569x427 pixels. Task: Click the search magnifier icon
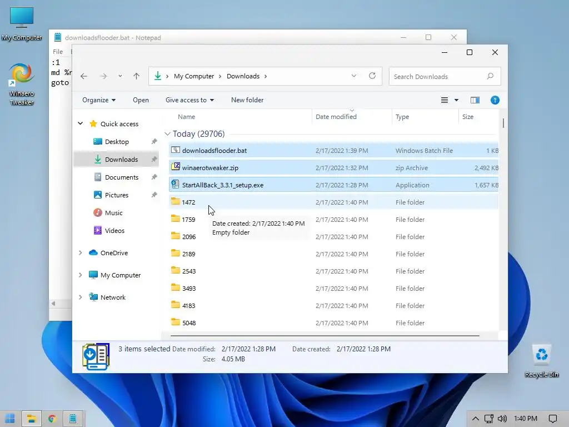pos(490,76)
